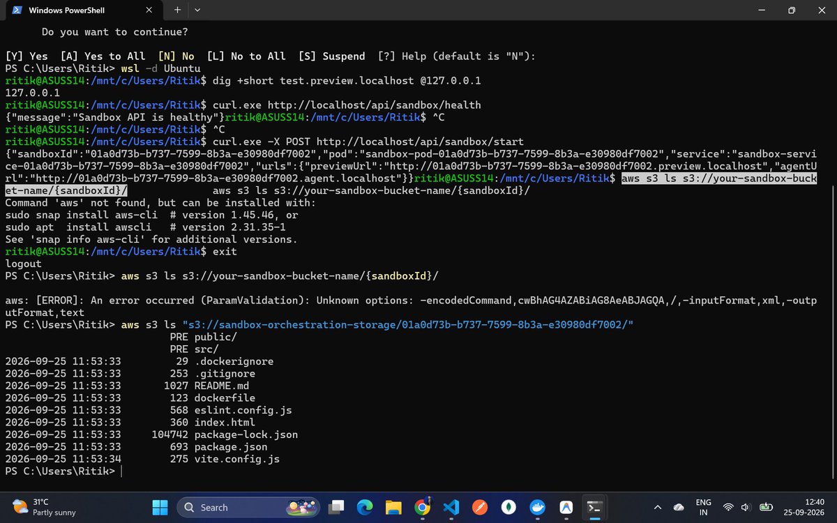The image size is (837, 523).
Task: Click the final PS C:\Users\Ritik> prompt
Action: (x=60, y=471)
